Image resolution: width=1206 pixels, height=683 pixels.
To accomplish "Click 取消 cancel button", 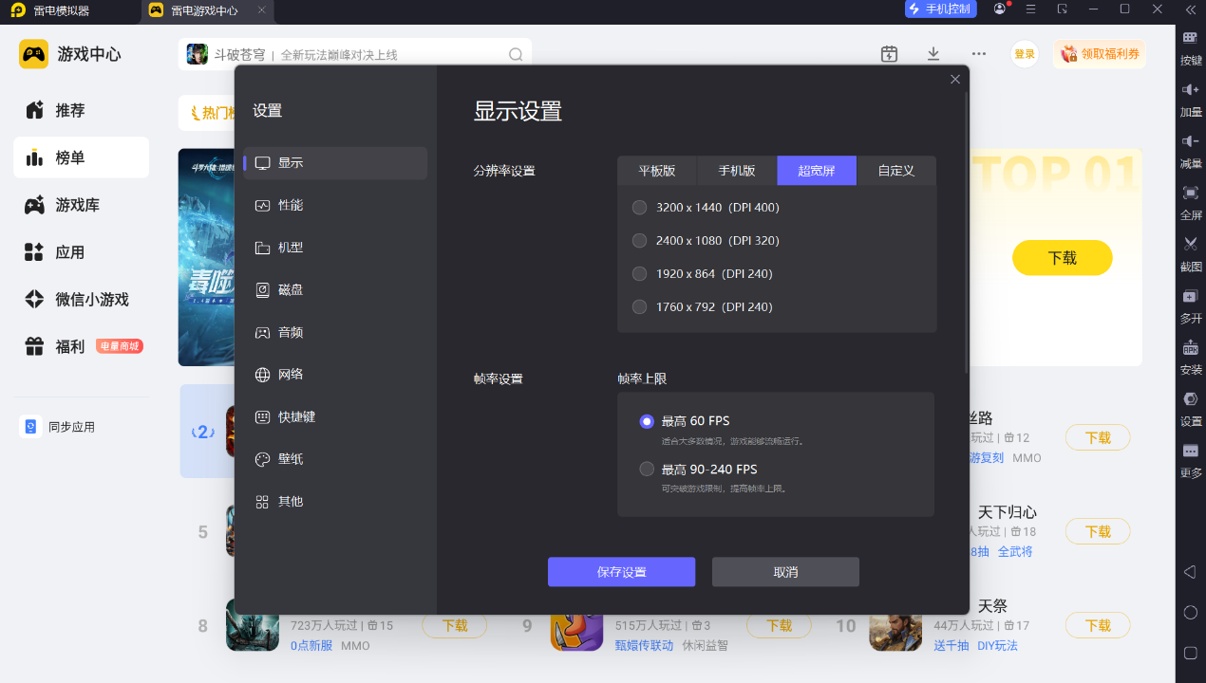I will pyautogui.click(x=785, y=572).
